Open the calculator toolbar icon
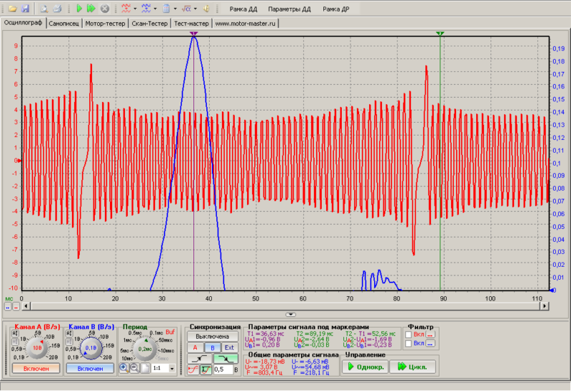571x391 pixels. point(166,9)
